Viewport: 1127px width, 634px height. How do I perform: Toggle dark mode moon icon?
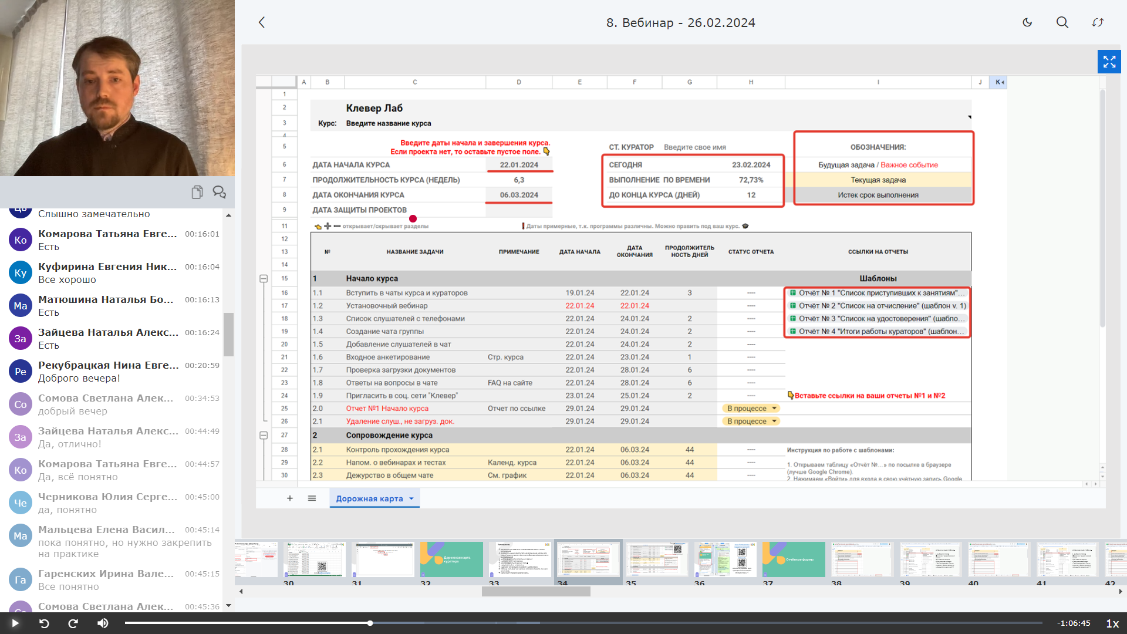[x=1027, y=22]
